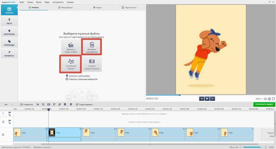Select the 6.jpg clip on timeline
Screen dimensions: 276x149
[167, 132]
